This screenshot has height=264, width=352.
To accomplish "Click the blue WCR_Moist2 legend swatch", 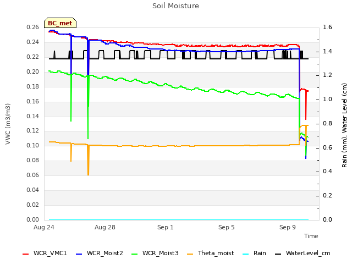I will point(79,254).
